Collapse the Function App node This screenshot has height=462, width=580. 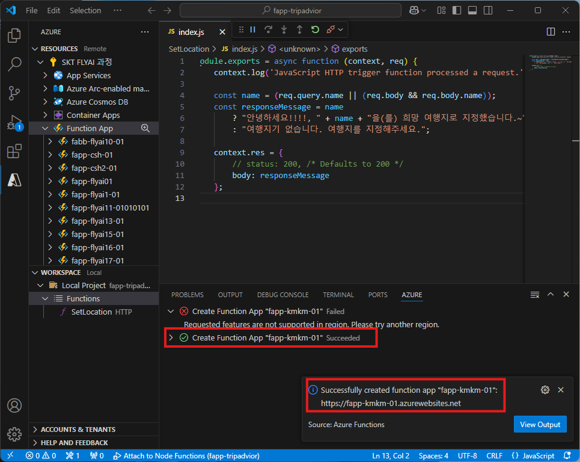pos(45,129)
